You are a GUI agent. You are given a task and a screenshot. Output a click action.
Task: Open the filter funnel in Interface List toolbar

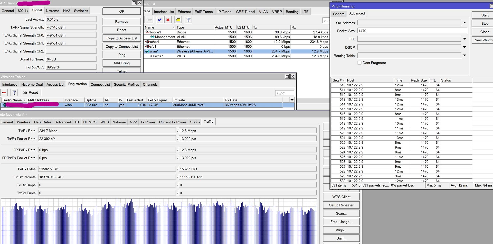[188, 20]
